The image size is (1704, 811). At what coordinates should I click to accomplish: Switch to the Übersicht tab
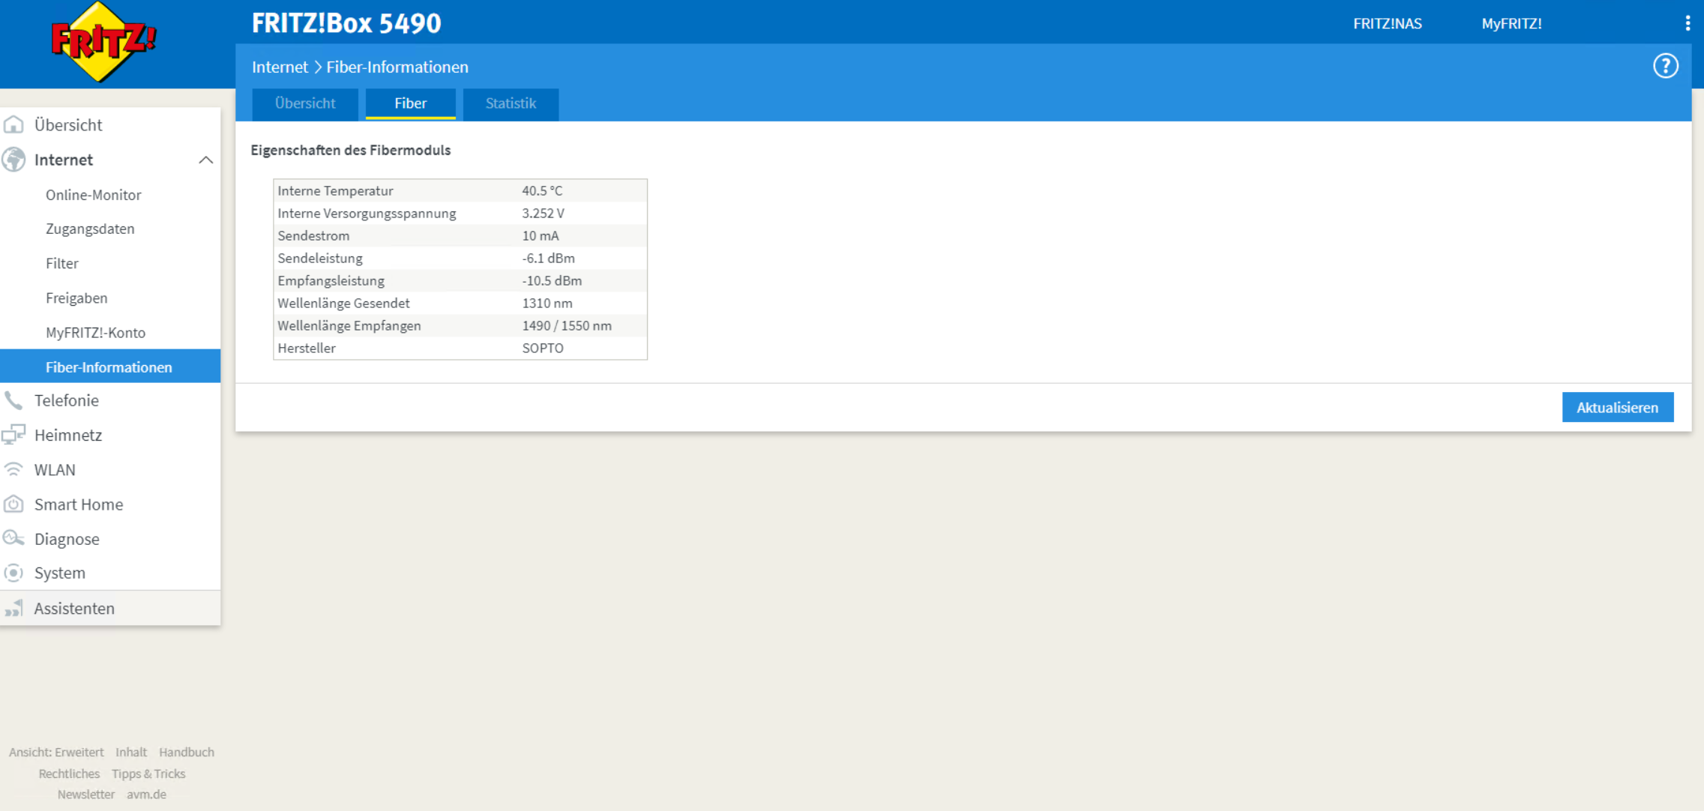point(304,103)
